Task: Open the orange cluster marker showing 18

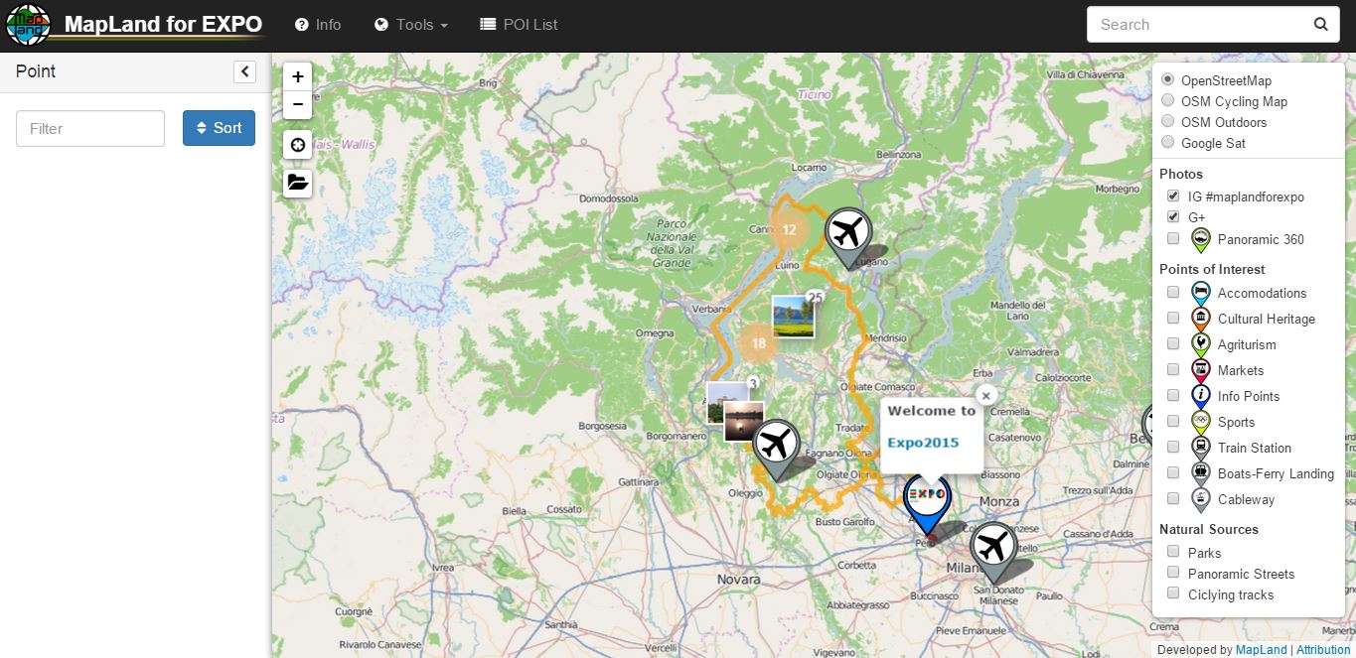Action: [x=759, y=344]
